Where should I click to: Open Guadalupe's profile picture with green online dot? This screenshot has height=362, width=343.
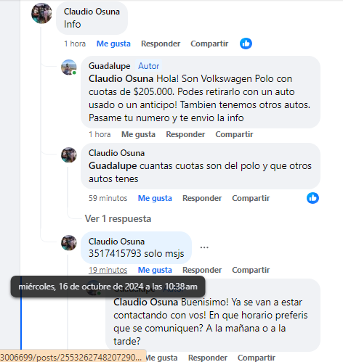[69, 67]
